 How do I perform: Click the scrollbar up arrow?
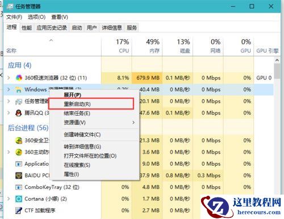pos(277,60)
